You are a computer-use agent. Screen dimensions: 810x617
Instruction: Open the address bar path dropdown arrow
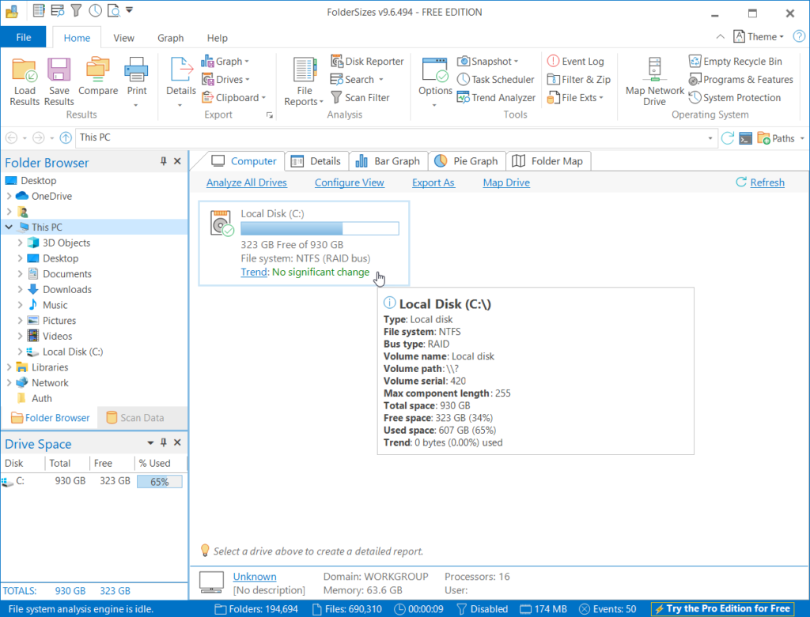pyautogui.click(x=710, y=138)
